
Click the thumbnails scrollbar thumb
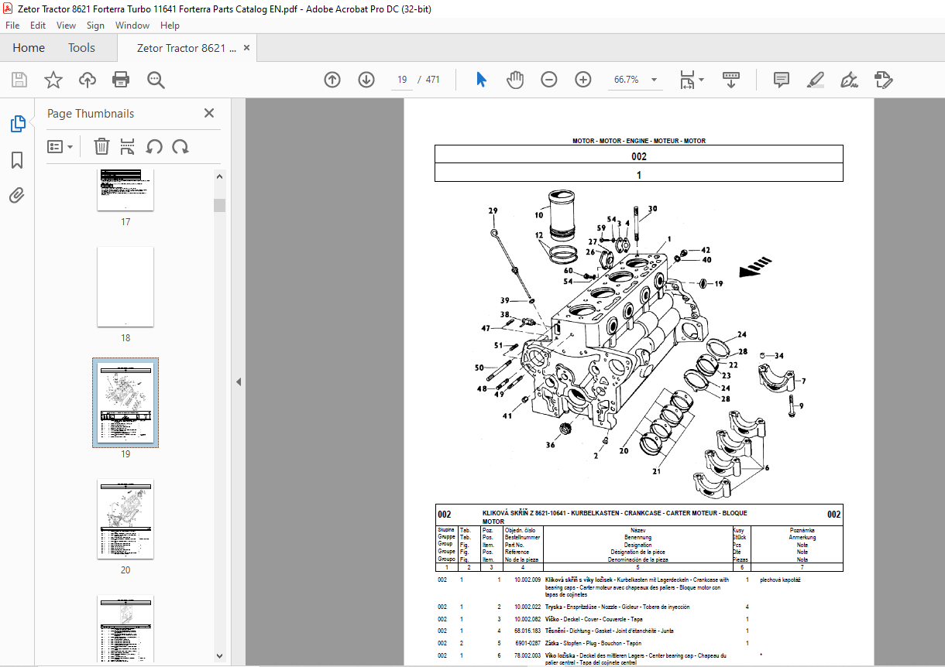(220, 205)
